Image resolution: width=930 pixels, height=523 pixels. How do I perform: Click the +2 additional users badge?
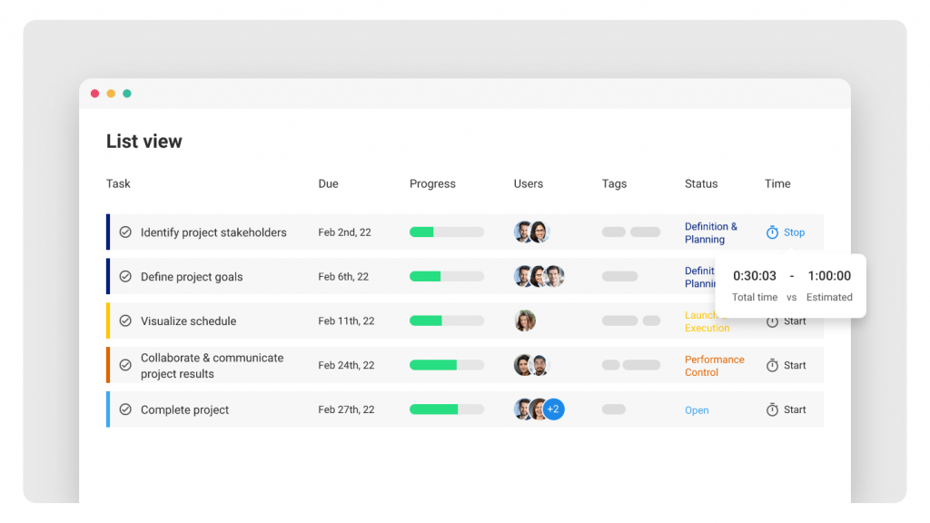(x=553, y=410)
